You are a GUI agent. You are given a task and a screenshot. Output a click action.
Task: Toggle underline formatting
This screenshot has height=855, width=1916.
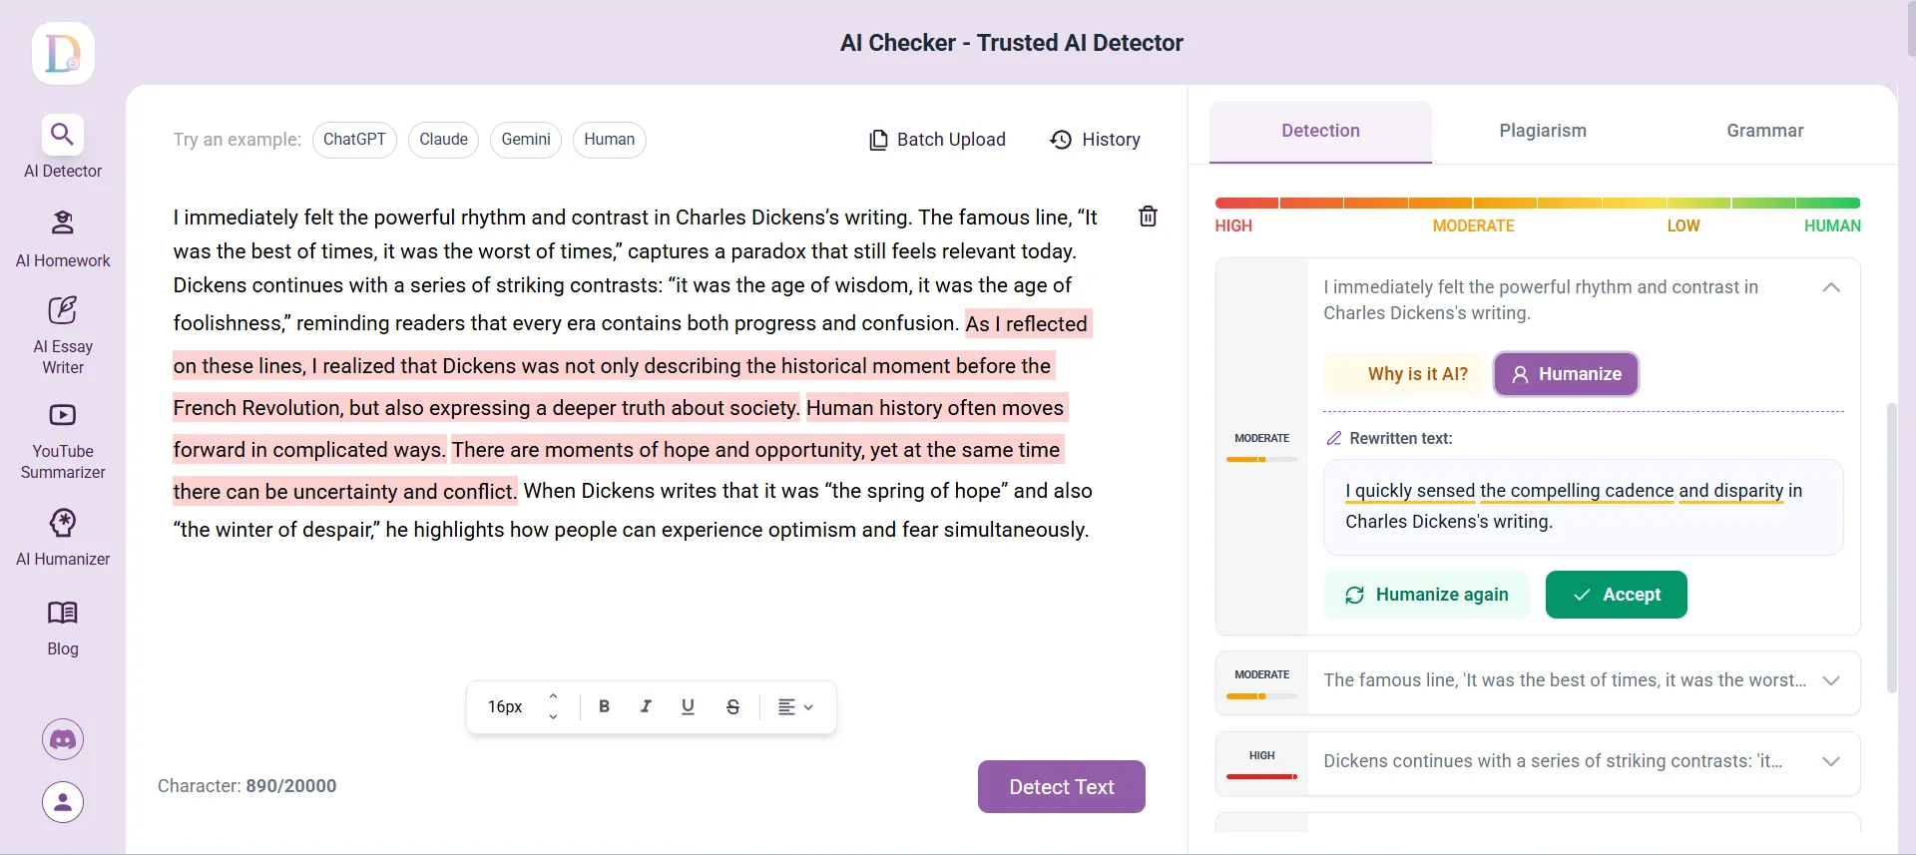pos(688,706)
